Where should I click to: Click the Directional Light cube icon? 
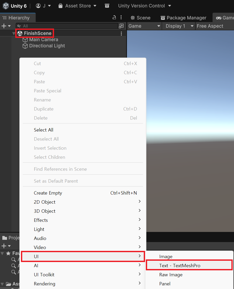[x=25, y=46]
